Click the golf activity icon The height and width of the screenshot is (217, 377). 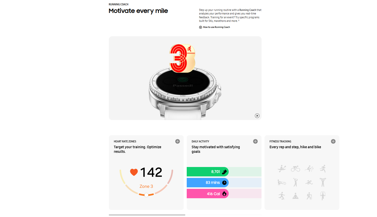point(295,182)
